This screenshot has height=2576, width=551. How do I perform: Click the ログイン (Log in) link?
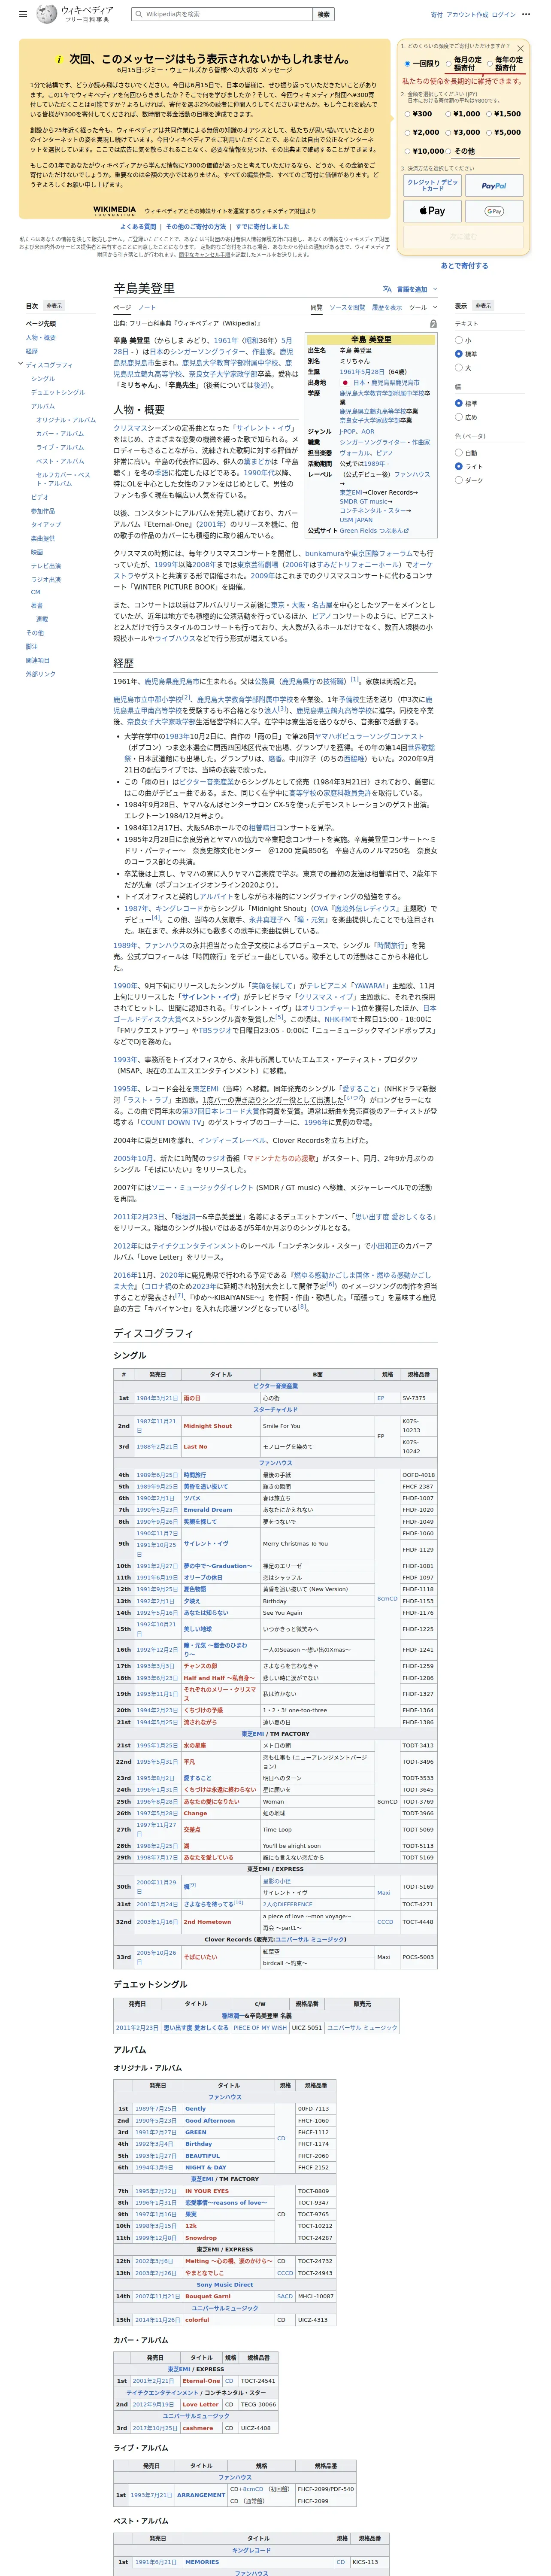(504, 15)
